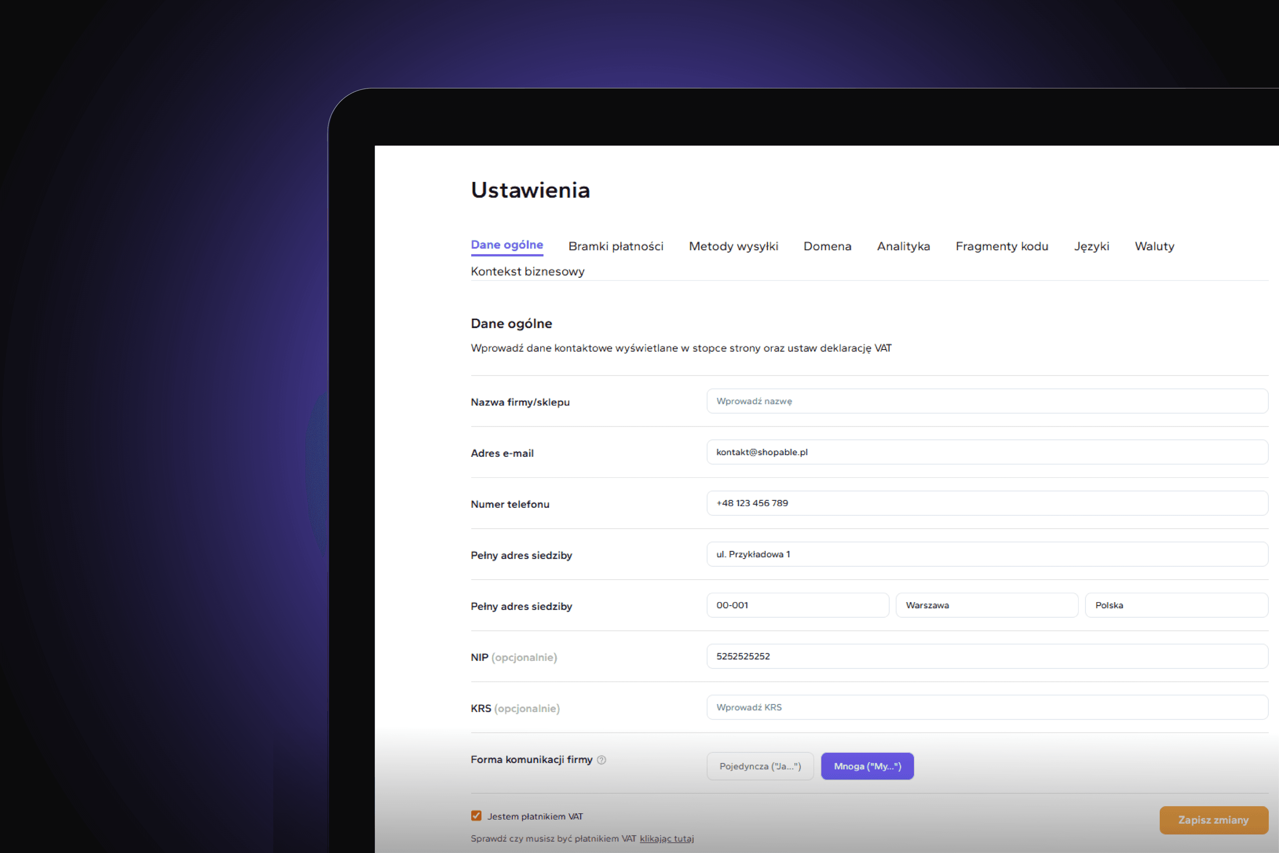This screenshot has height=853, width=1279.
Task: Switch to Bramki płatności tab
Action: tap(616, 247)
